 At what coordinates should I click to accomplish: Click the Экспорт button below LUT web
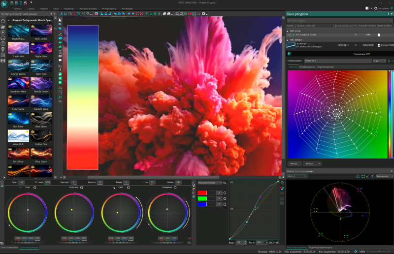(310, 163)
